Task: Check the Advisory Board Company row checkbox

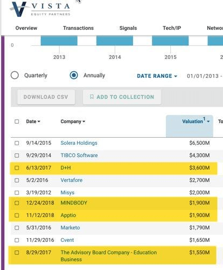Action: (17, 253)
